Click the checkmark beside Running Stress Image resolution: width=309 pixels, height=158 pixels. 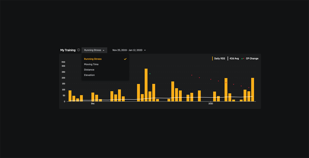click(125, 59)
